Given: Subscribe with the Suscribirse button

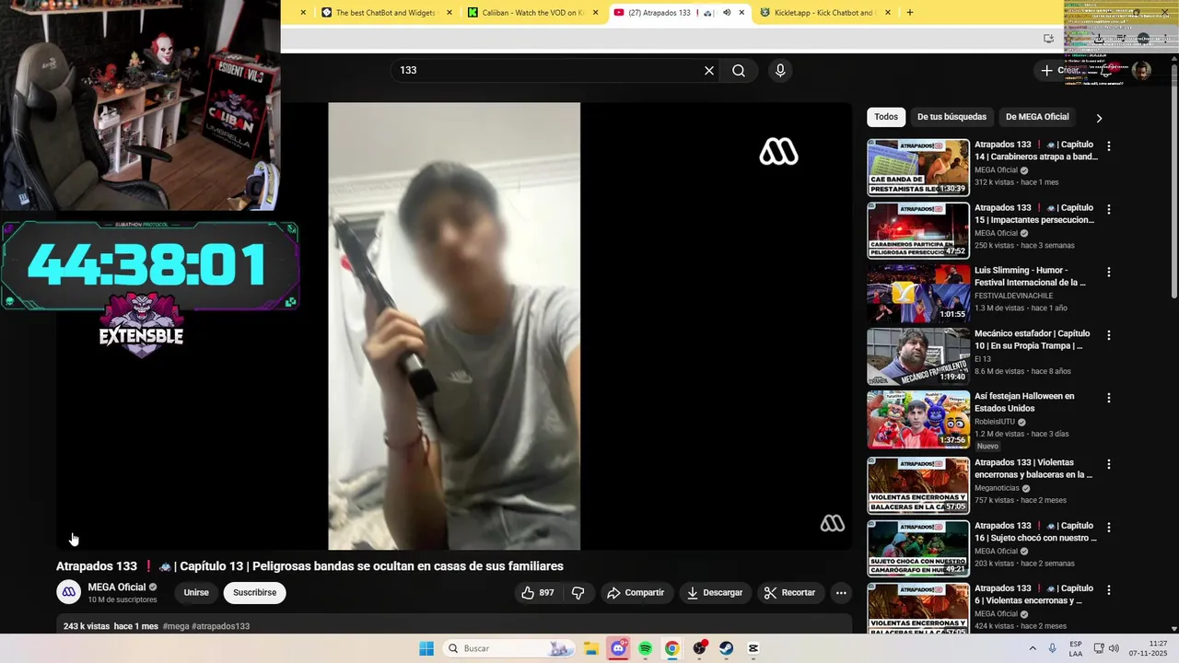Looking at the screenshot, I should coord(255,593).
